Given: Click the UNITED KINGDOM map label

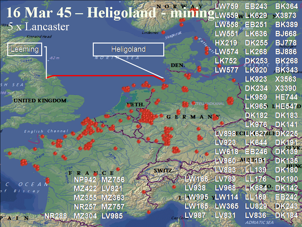Looking at the screenshot, I should click(x=40, y=101).
